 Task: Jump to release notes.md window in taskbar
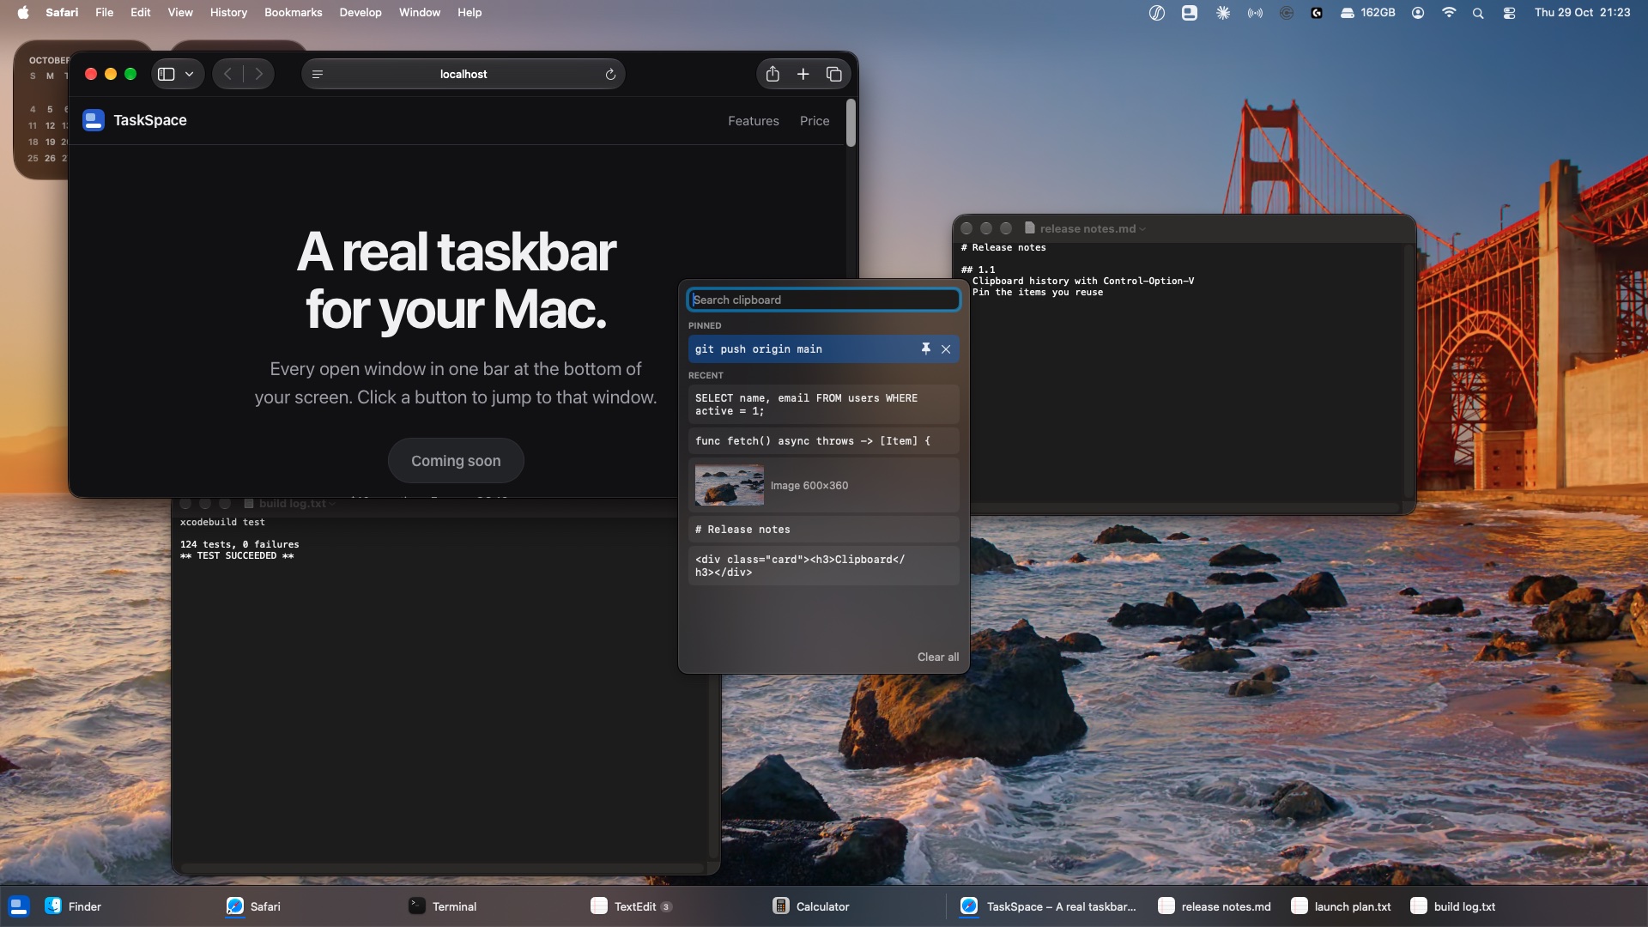pyautogui.click(x=1215, y=906)
